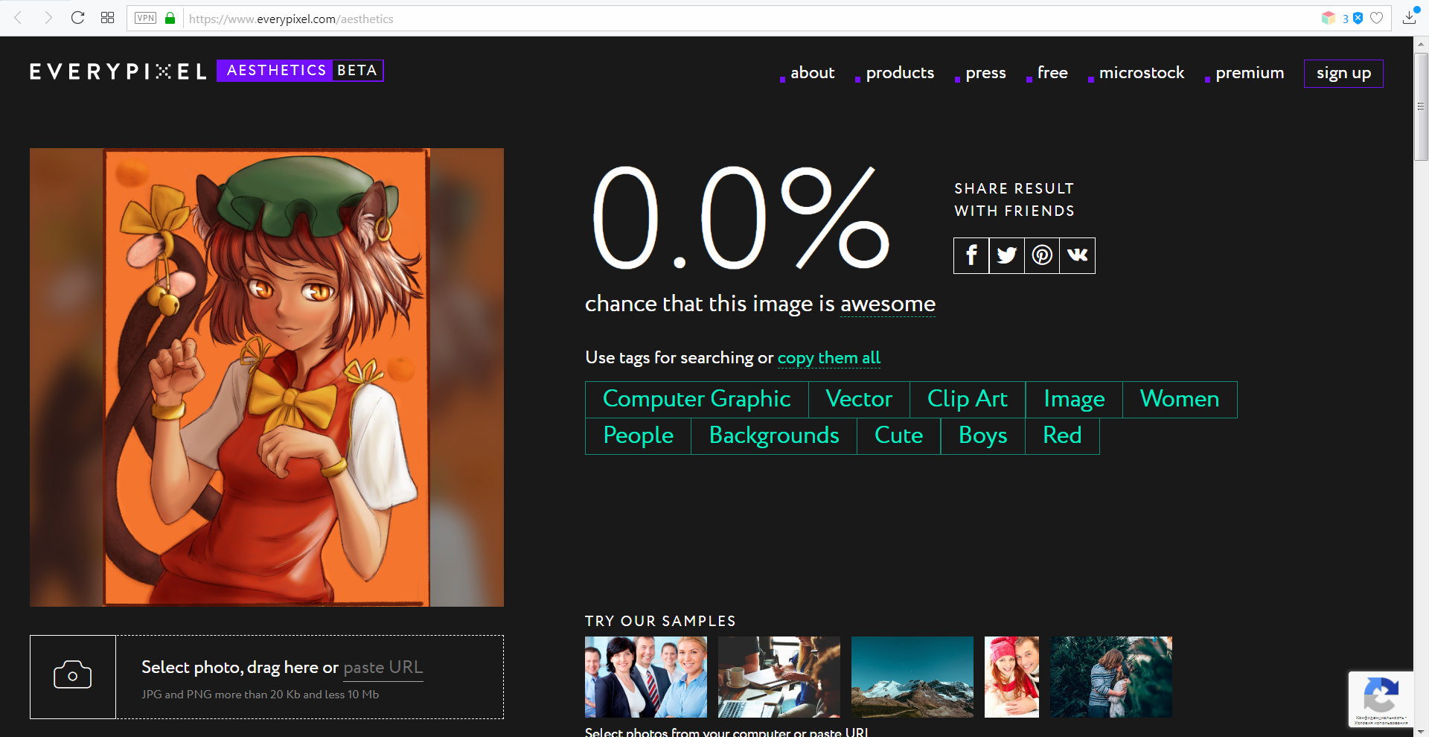Select the Clip Art tag
Image resolution: width=1429 pixels, height=737 pixels.
968,400
